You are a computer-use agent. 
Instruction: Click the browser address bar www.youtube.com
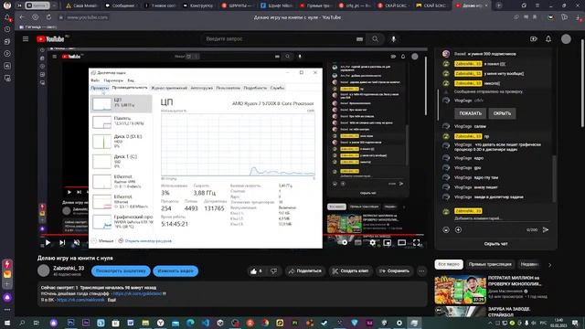pyautogui.click(x=87, y=17)
